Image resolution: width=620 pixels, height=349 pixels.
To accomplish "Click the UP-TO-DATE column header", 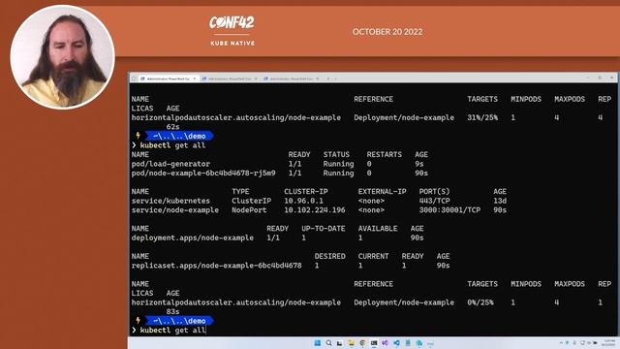I will (x=323, y=229).
